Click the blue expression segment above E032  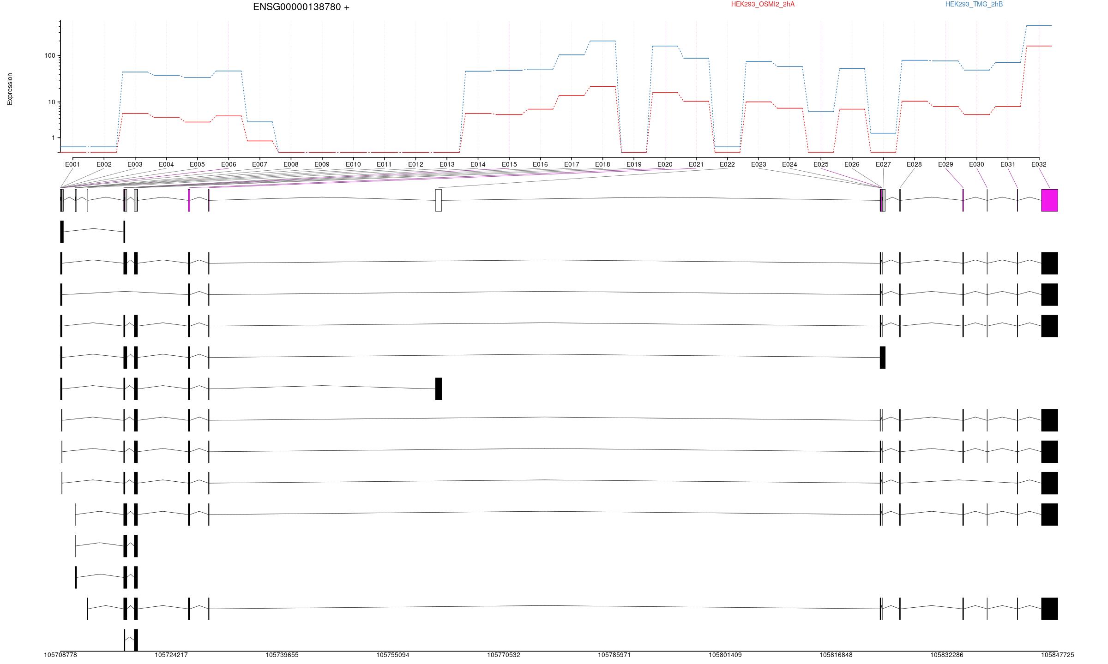click(x=1039, y=25)
